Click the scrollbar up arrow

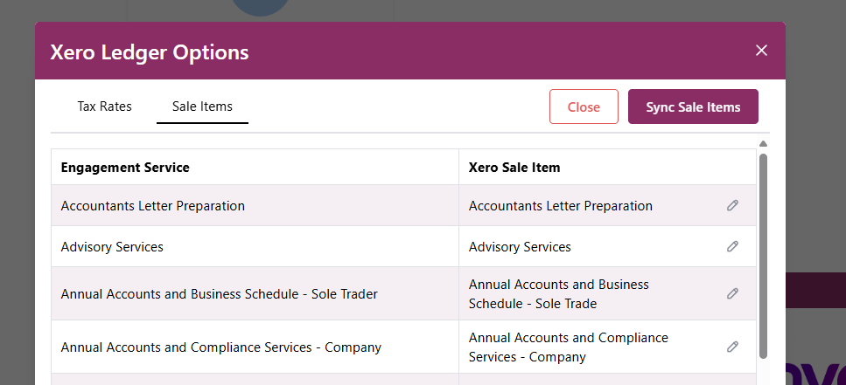(763, 144)
